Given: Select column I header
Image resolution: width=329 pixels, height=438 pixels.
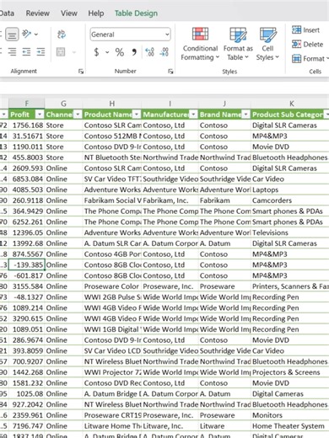Looking at the screenshot, I should (170, 104).
